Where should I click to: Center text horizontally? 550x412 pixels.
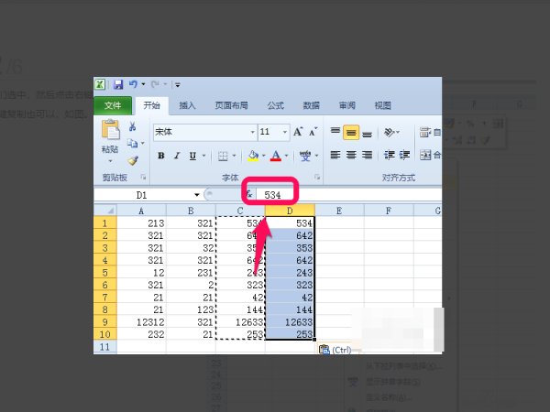[351, 155]
